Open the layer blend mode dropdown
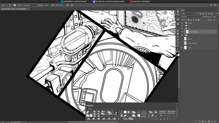219x123 pixels. (x=191, y=17)
